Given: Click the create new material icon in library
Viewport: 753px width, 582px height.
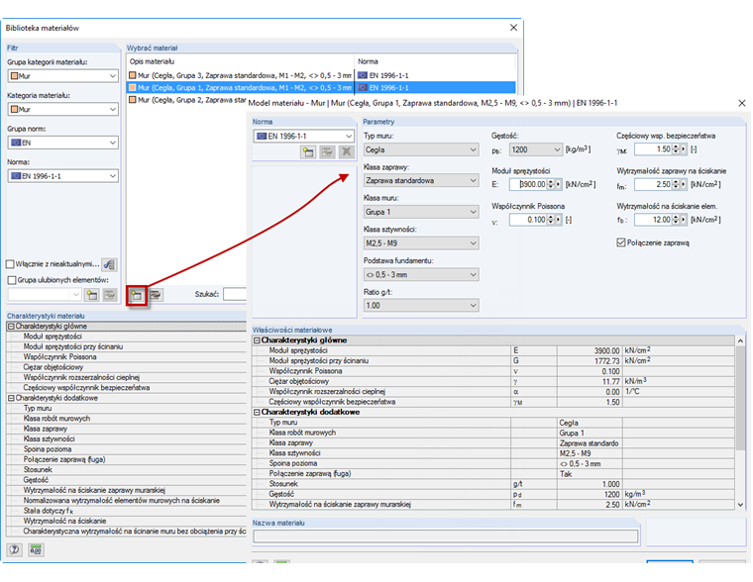Looking at the screenshot, I should [137, 295].
